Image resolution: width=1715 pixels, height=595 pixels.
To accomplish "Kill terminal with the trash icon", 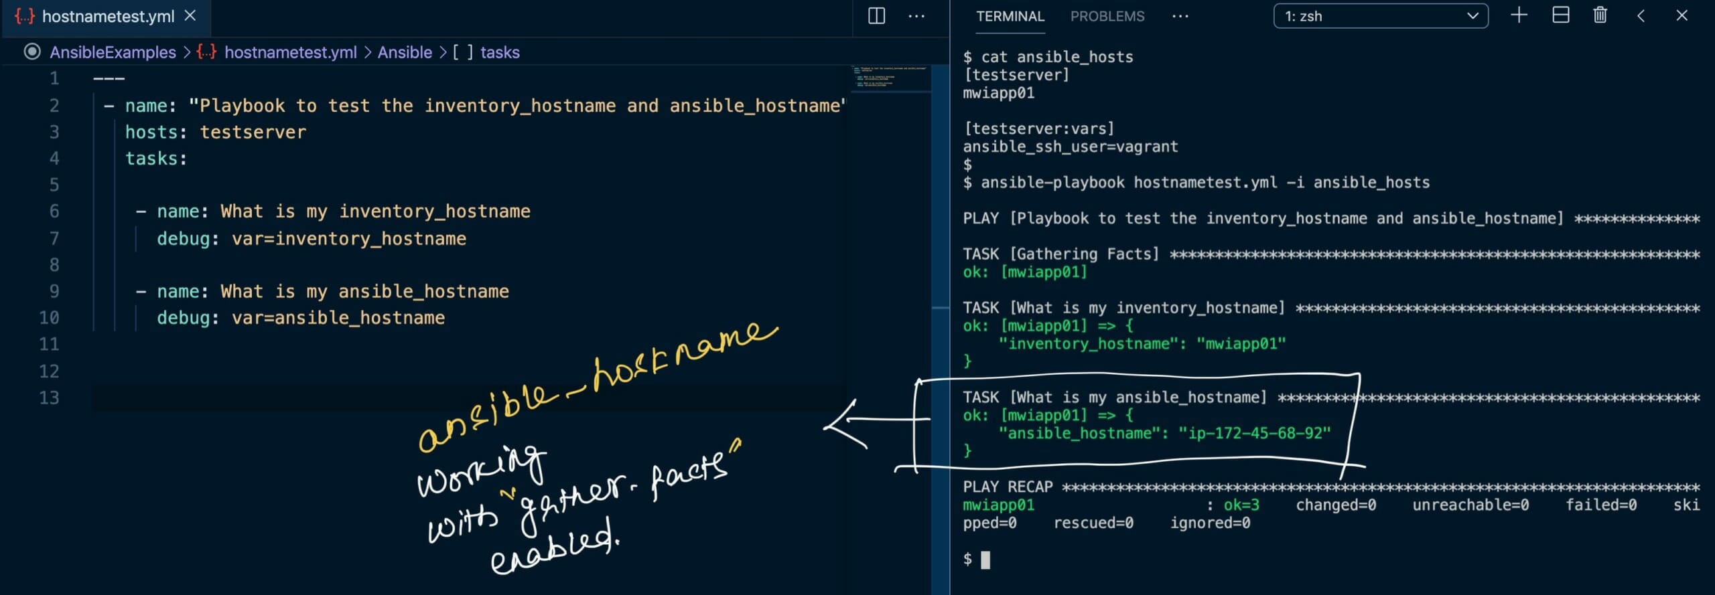I will tap(1600, 15).
